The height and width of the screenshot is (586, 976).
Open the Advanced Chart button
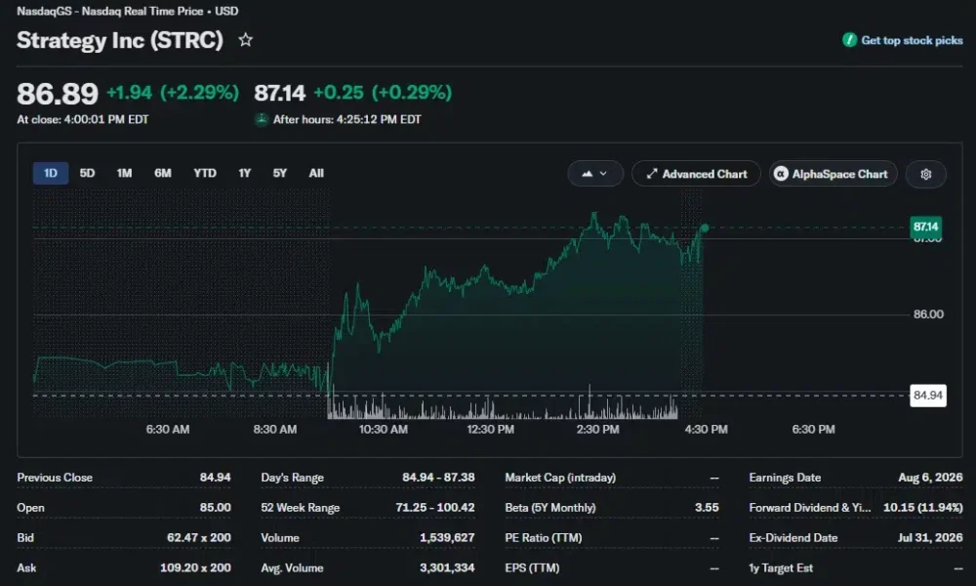(696, 175)
